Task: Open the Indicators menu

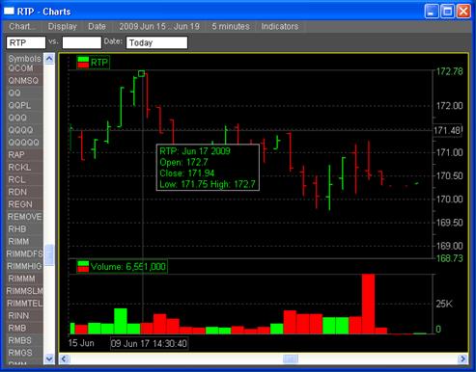Action: [280, 26]
